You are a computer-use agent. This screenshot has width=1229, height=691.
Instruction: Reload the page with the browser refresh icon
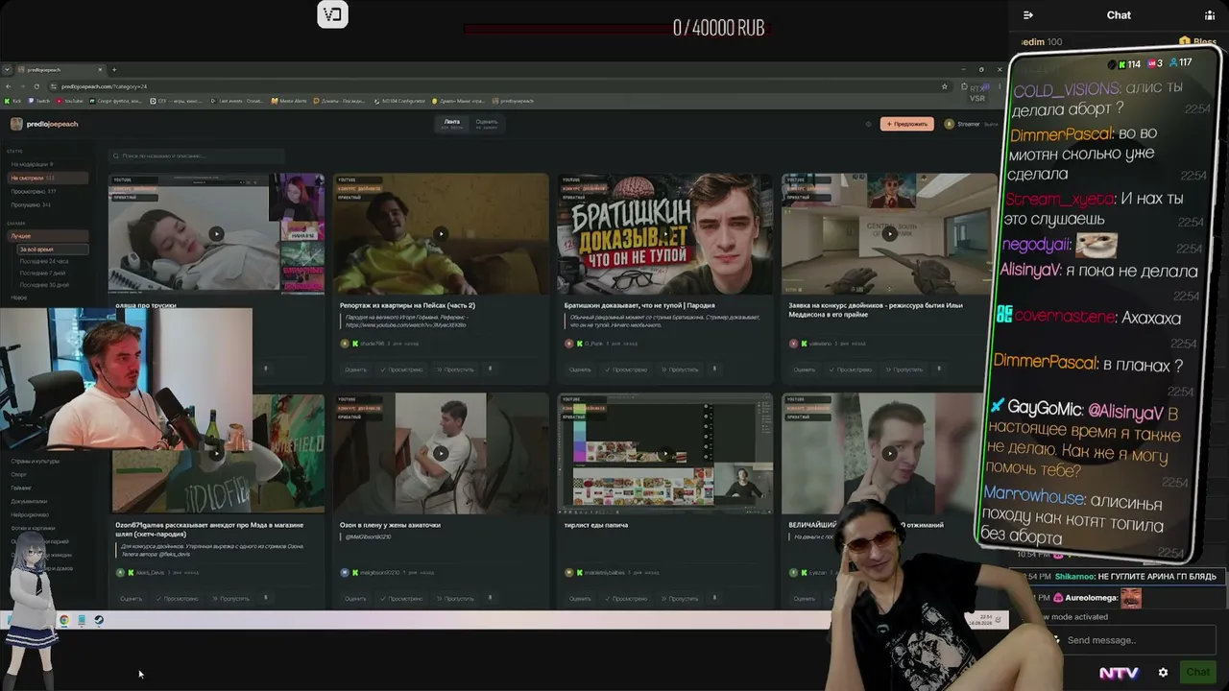click(x=36, y=86)
